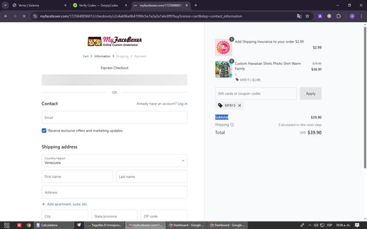Open the Log in link
The height and width of the screenshot is (229, 367).
click(x=182, y=104)
